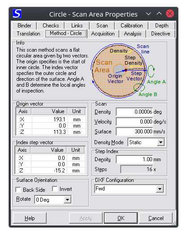This screenshot has width=187, height=238.
Task: Select Origin vector X value 193.1
Action: coord(50,119)
